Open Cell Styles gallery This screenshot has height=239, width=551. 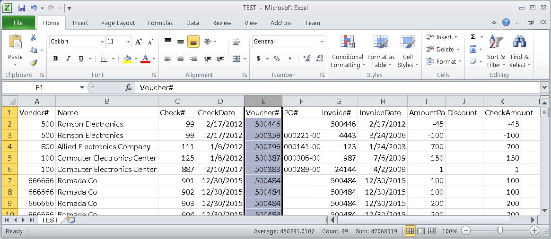pos(408,51)
